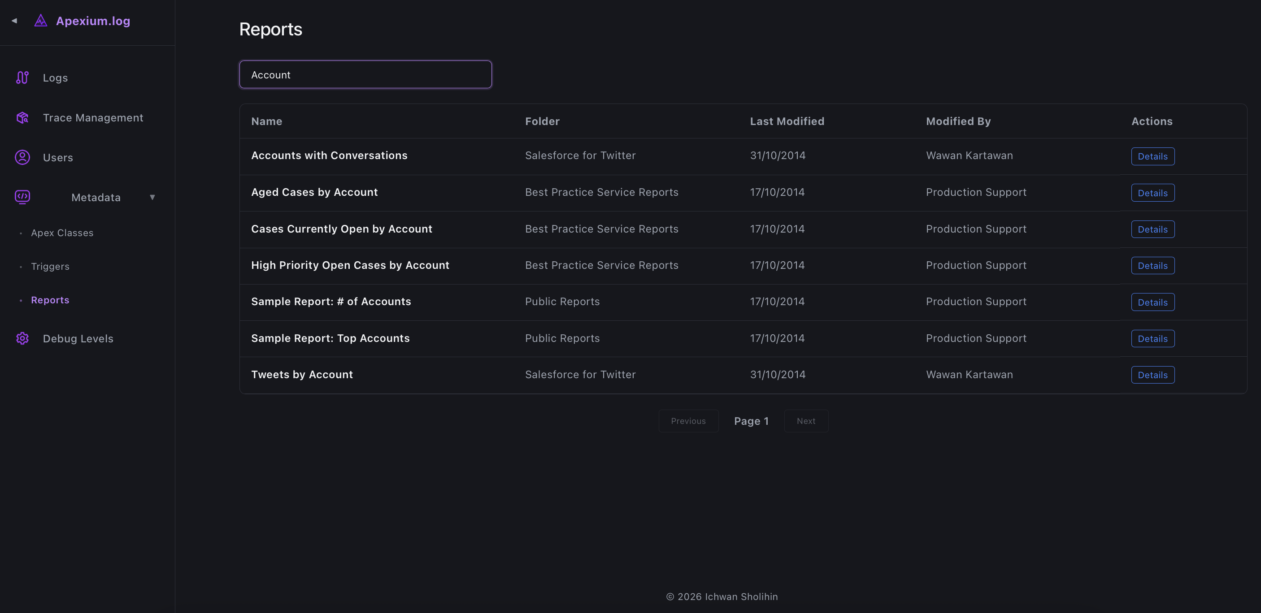1261x613 pixels.
Task: Click report name Sample Report: Top Accounts
Action: 330,338
